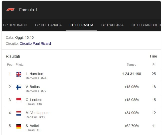The width and height of the screenshot is (164, 135).
Task: Click the Tempo column header
Action: (x=131, y=65)
